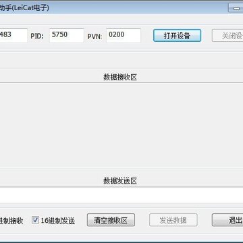Click the disabled 发送数据 button

click(173, 220)
